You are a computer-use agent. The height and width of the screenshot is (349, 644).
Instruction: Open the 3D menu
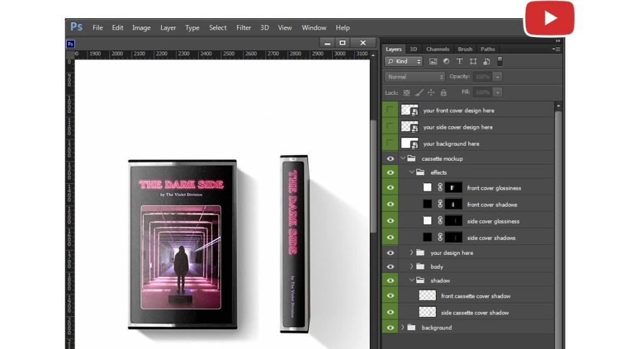coord(265,28)
